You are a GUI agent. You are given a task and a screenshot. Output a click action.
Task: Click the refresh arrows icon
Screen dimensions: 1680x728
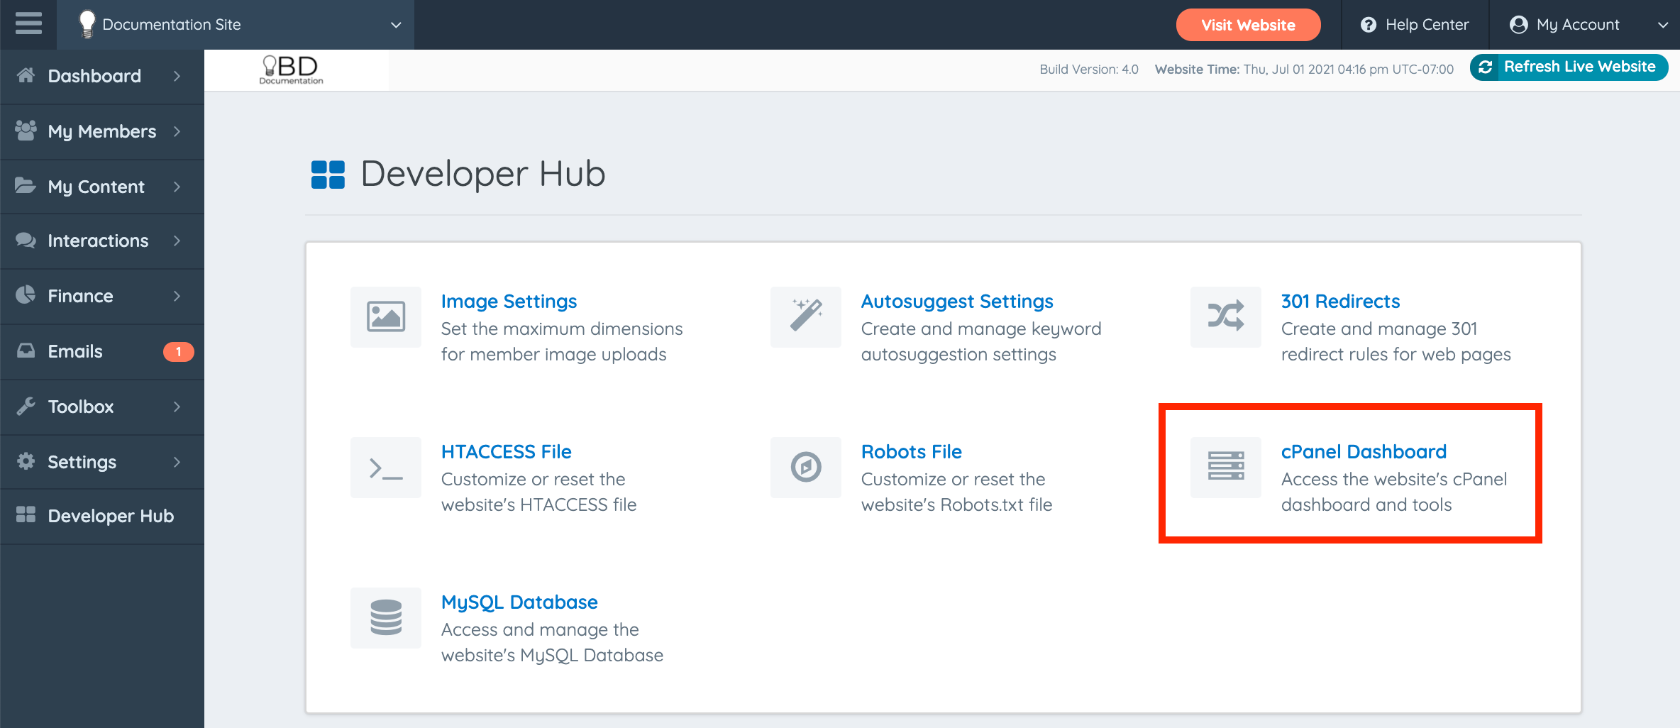pyautogui.click(x=1486, y=67)
